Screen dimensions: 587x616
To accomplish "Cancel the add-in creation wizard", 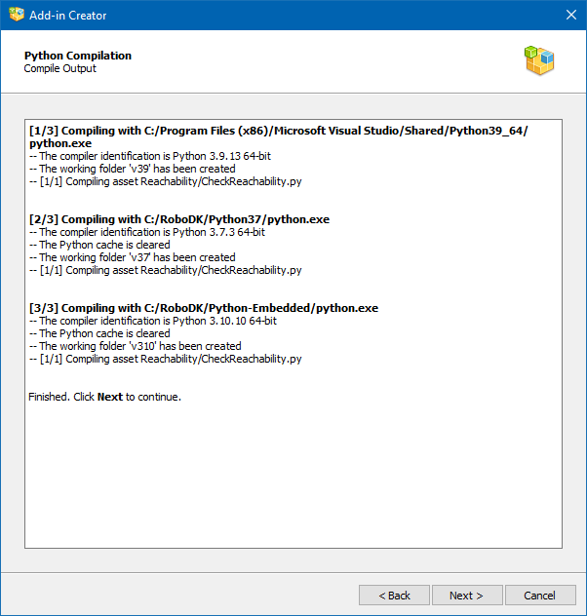I will pos(539,596).
